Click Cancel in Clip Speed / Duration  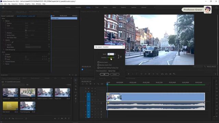115,74
